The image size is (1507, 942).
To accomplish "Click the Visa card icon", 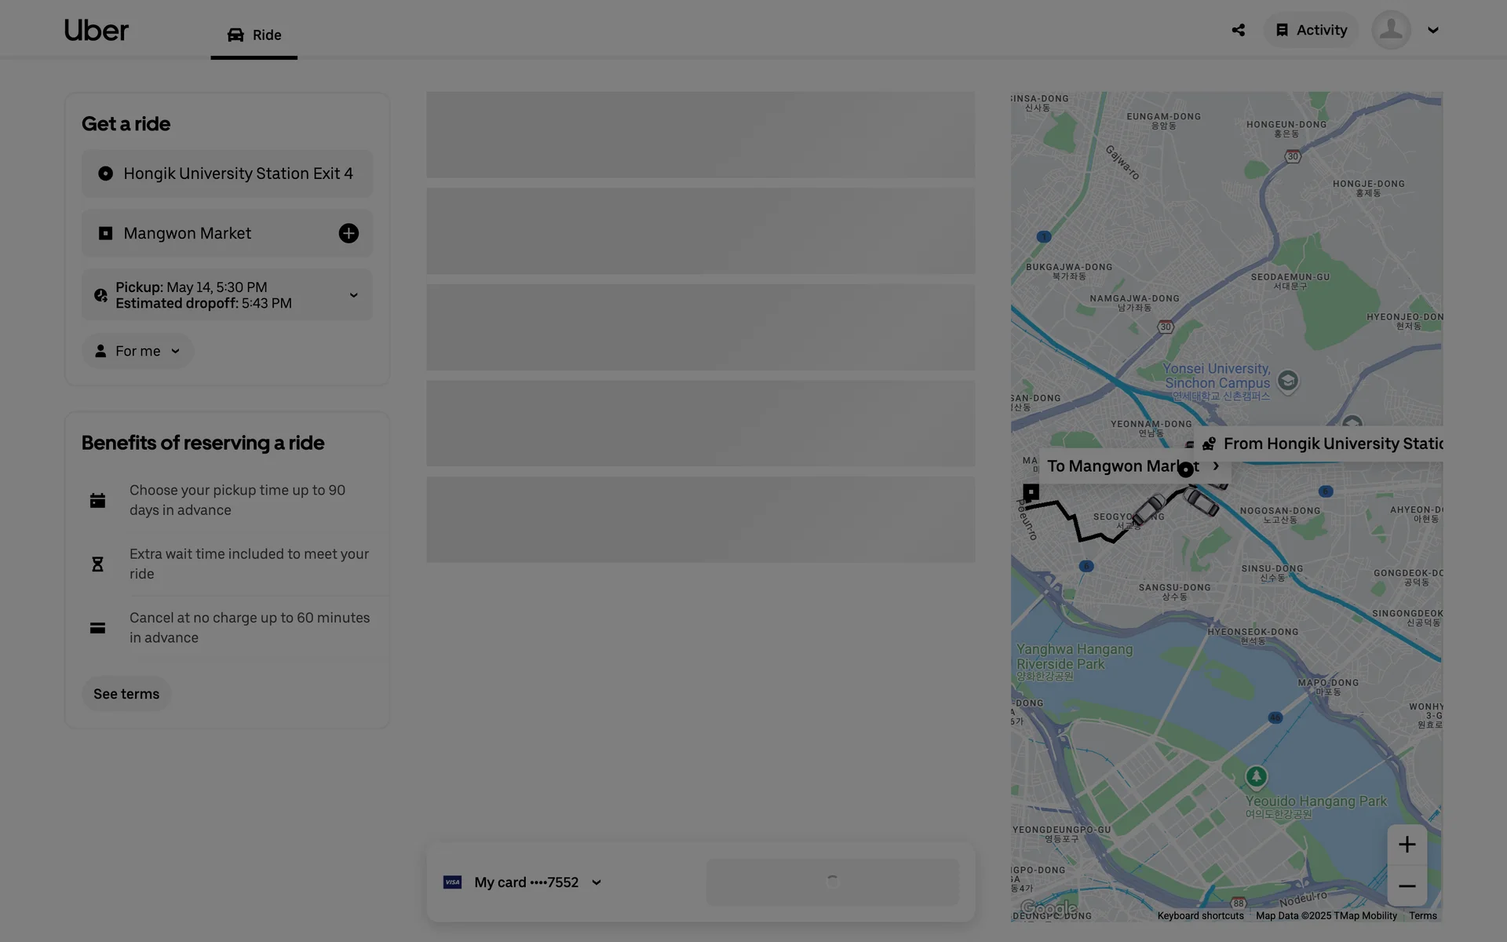I will [452, 882].
